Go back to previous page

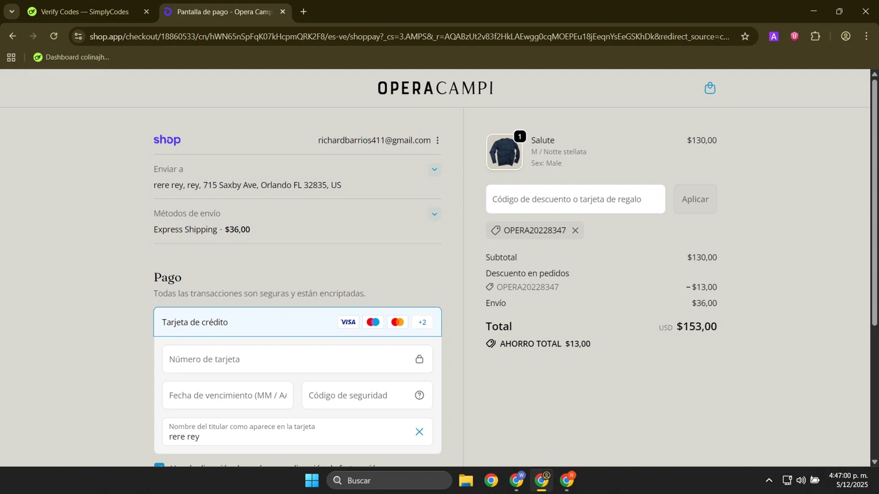pos(12,36)
